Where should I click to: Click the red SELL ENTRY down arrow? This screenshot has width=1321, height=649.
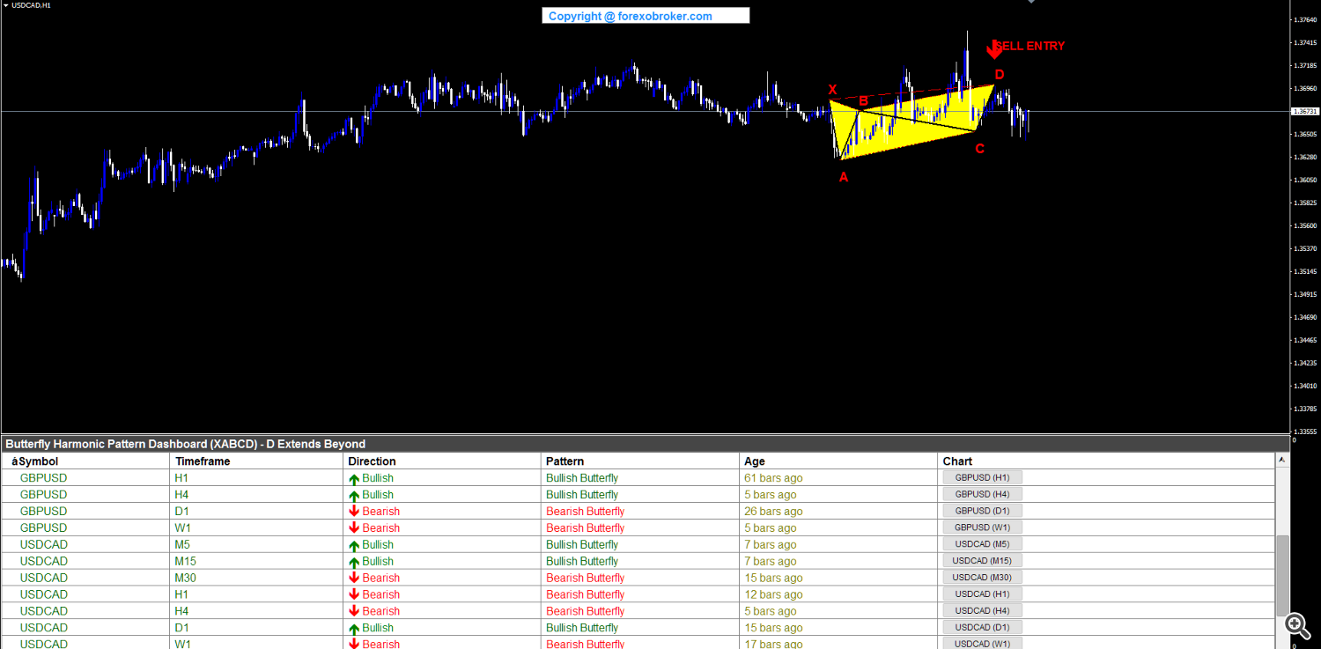click(x=994, y=48)
